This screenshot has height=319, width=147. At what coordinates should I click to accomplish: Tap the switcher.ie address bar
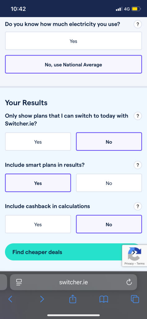coord(73,282)
